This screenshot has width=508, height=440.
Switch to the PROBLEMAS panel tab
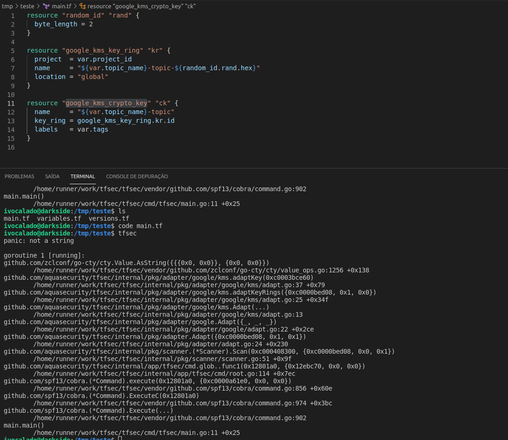19,176
